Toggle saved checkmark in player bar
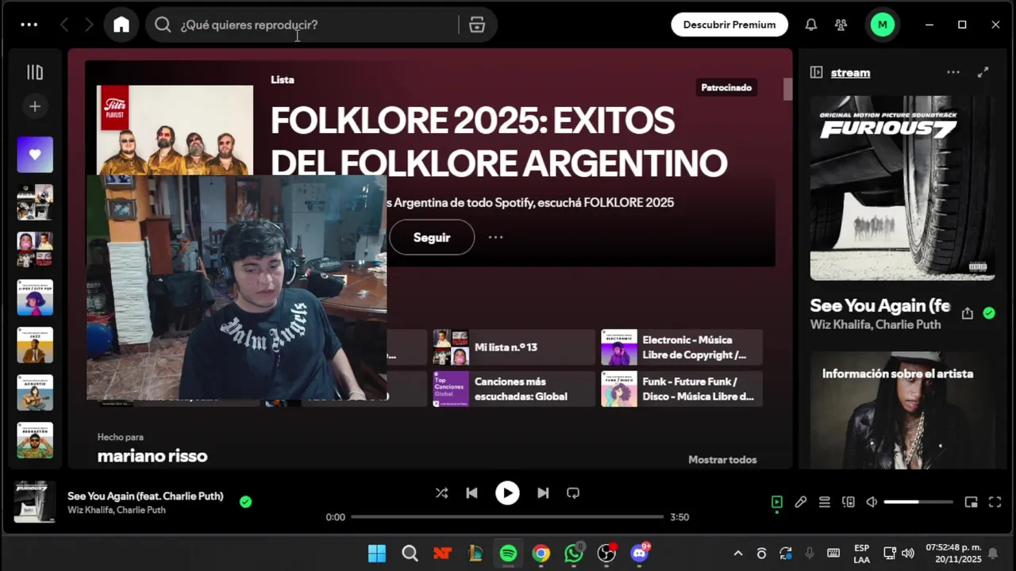 coord(246,501)
